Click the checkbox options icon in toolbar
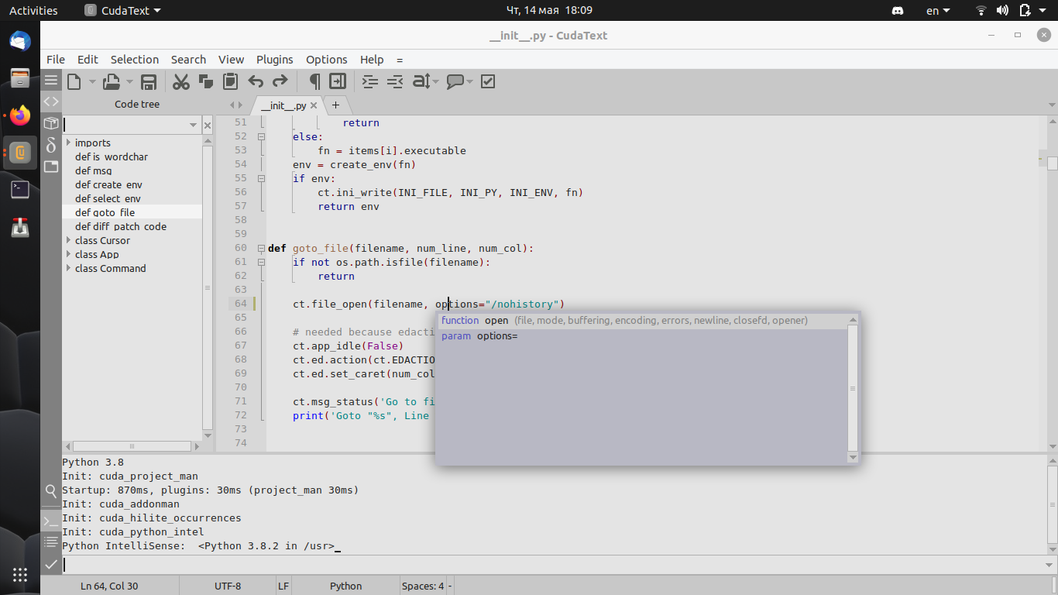The height and width of the screenshot is (595, 1058). click(488, 81)
